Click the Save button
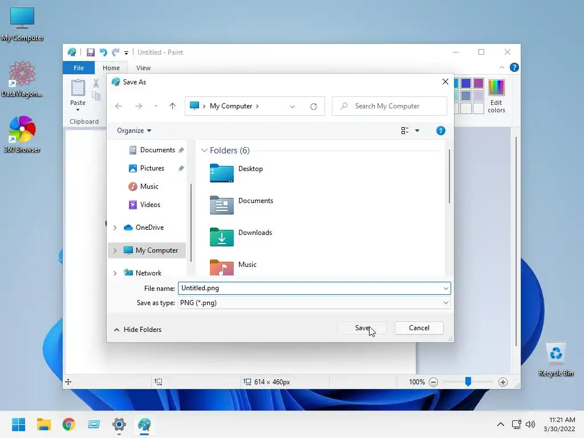Screen dimensions: 584x438 [362, 328]
